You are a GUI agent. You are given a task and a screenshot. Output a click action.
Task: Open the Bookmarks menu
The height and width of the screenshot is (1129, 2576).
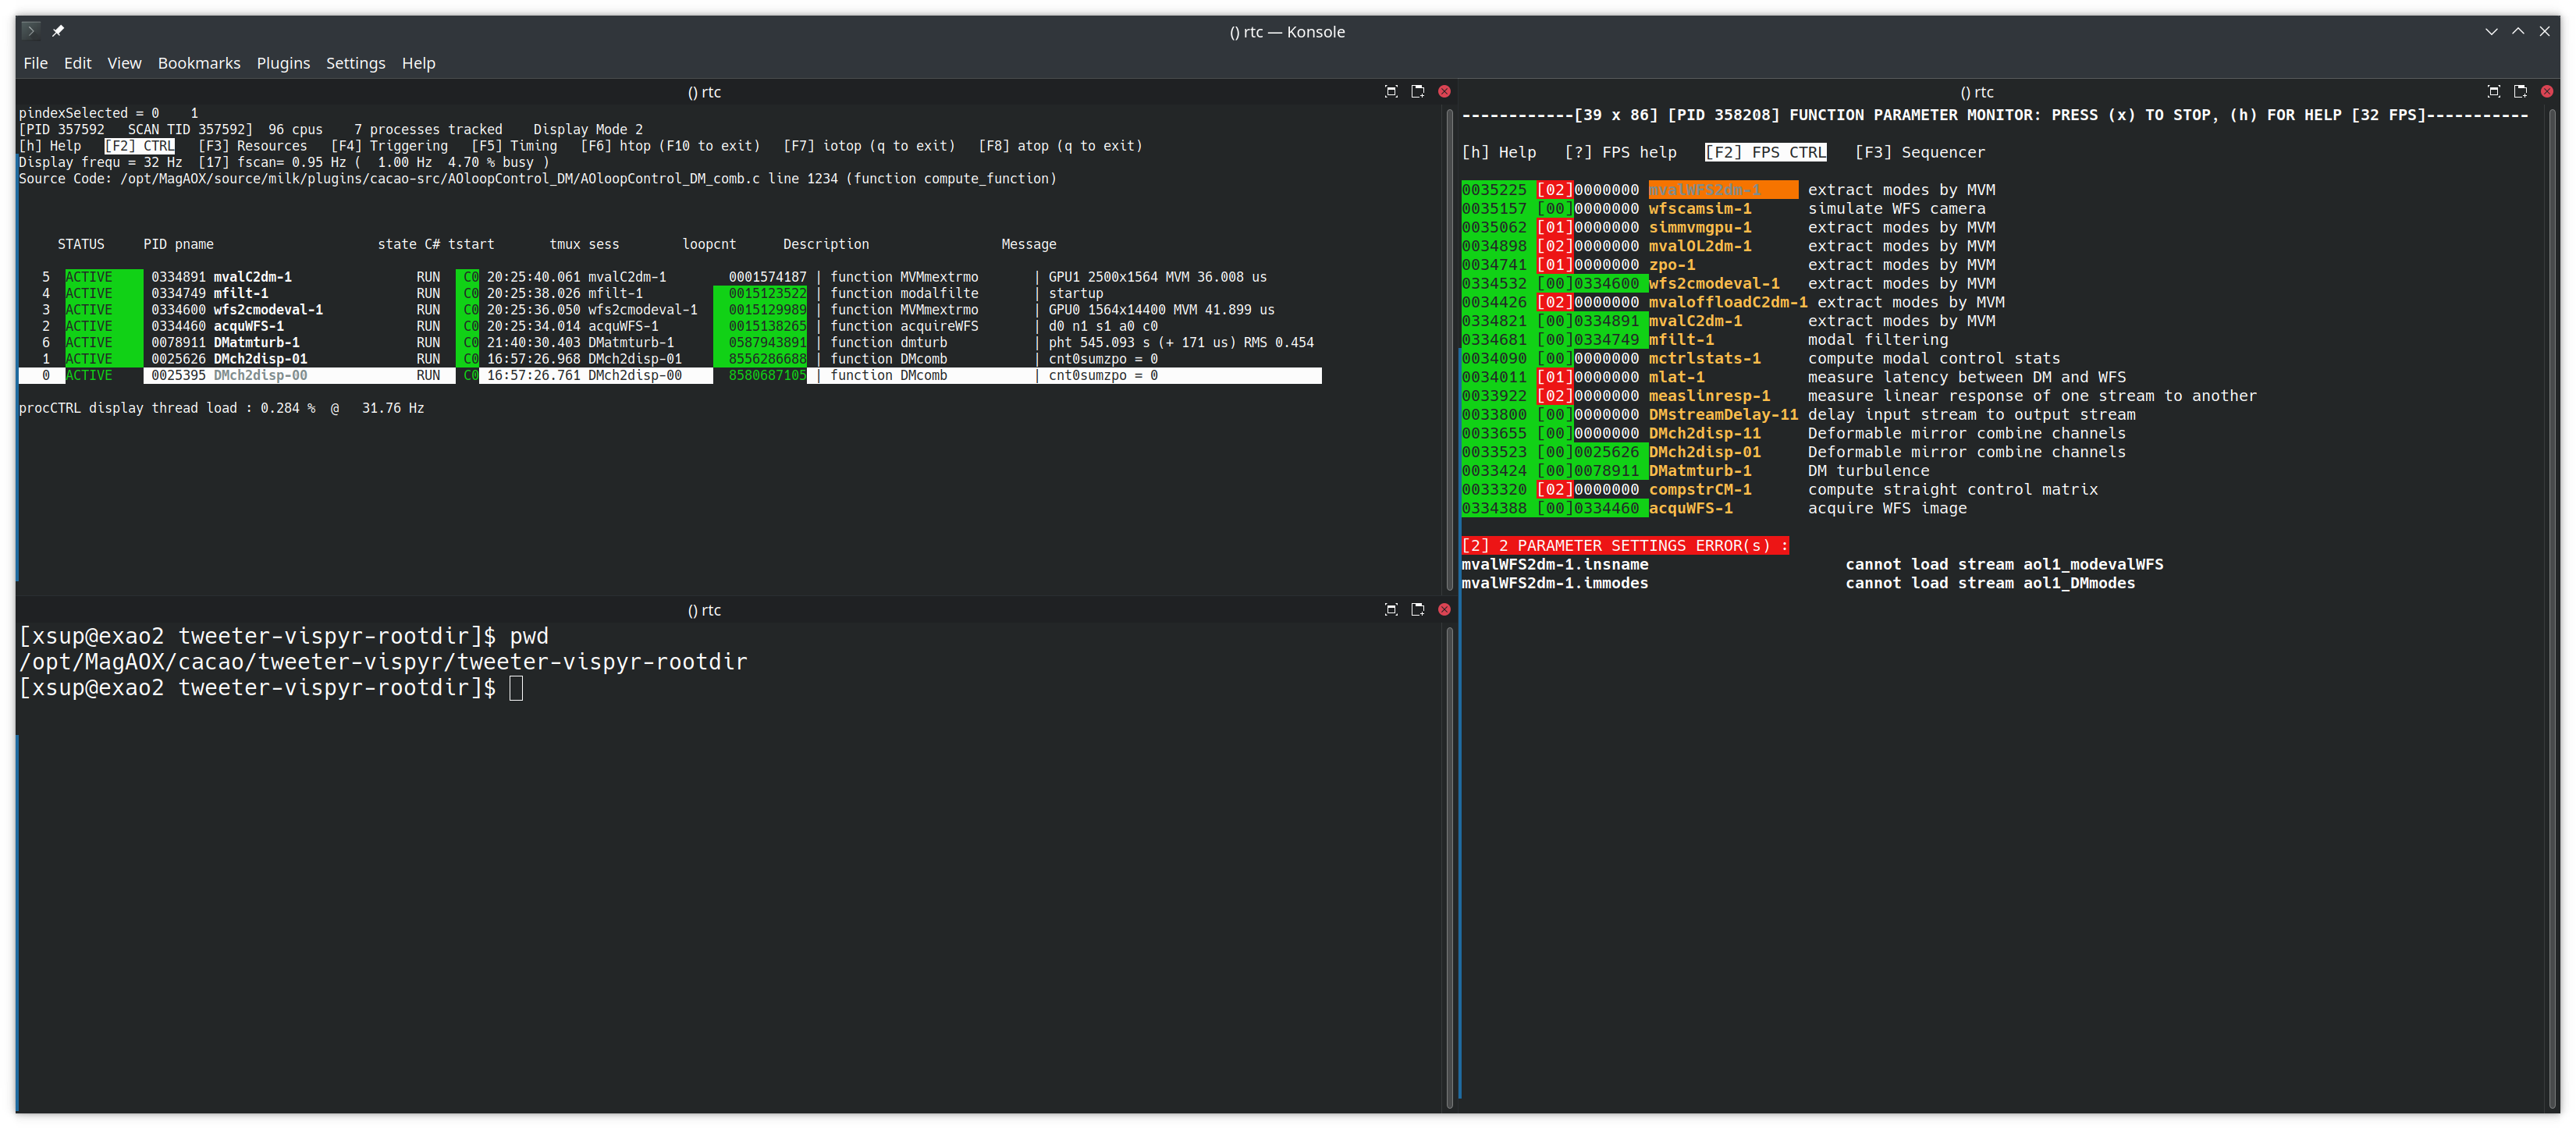199,63
